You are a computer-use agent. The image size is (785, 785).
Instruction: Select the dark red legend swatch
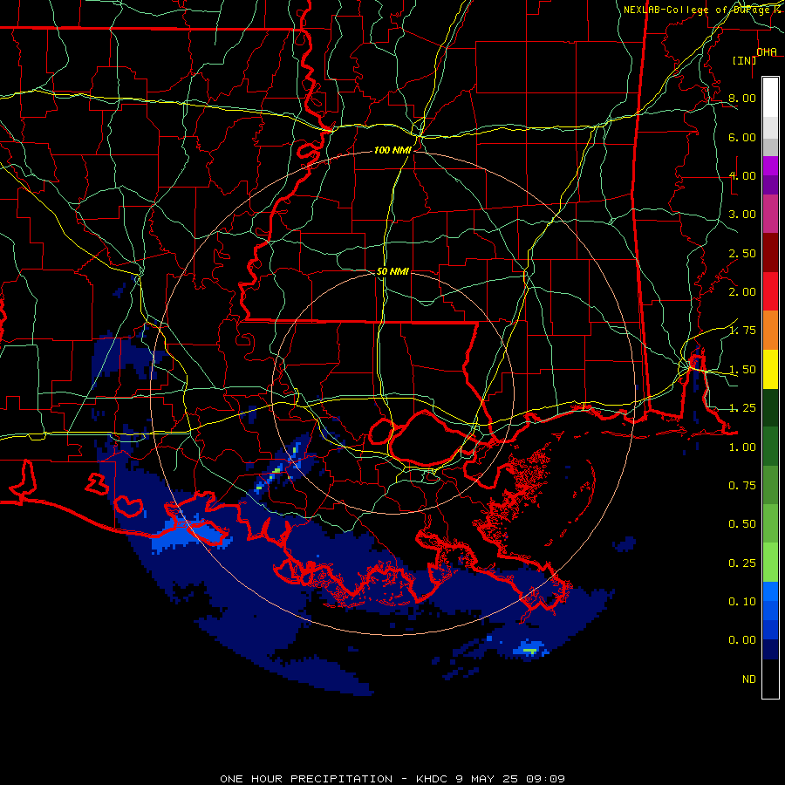coord(770,253)
